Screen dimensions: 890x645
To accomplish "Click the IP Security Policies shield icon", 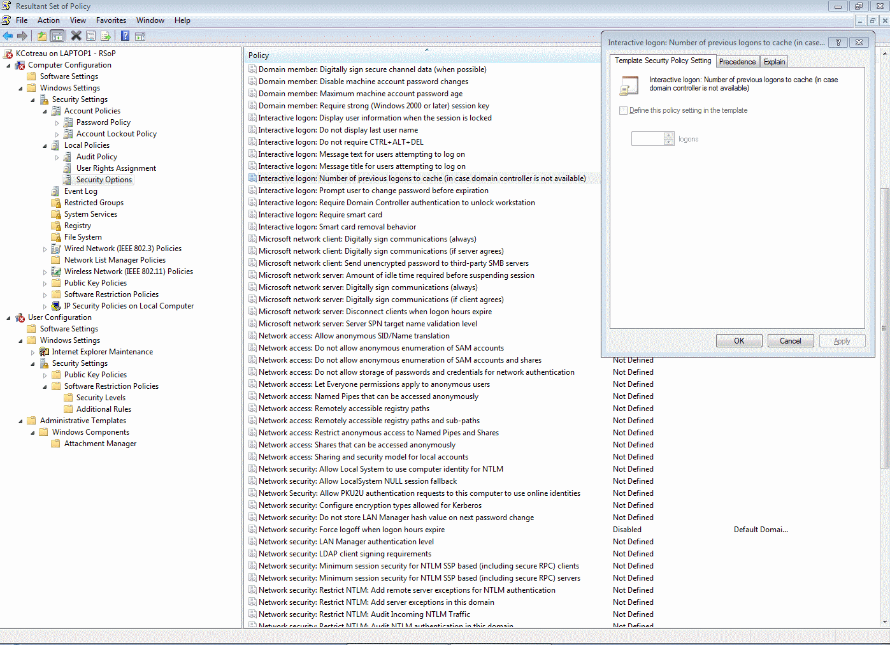I will pos(56,306).
